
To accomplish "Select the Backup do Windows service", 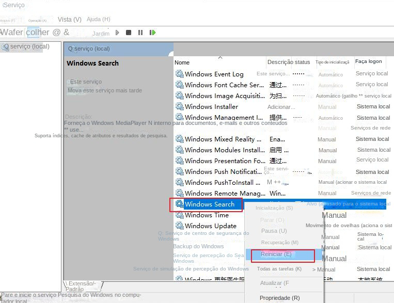I will [x=198, y=246].
